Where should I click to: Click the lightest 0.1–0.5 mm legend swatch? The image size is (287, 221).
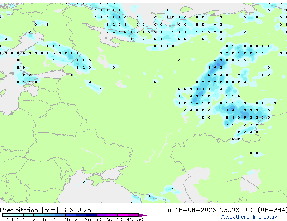coord(8,215)
